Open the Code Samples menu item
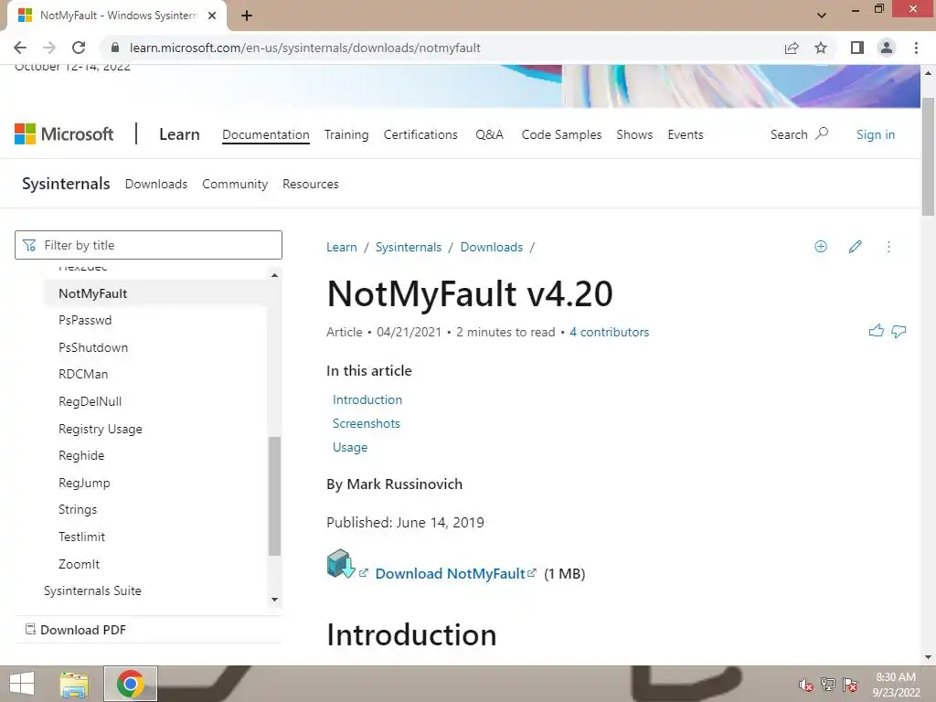The image size is (936, 702). pyautogui.click(x=562, y=135)
